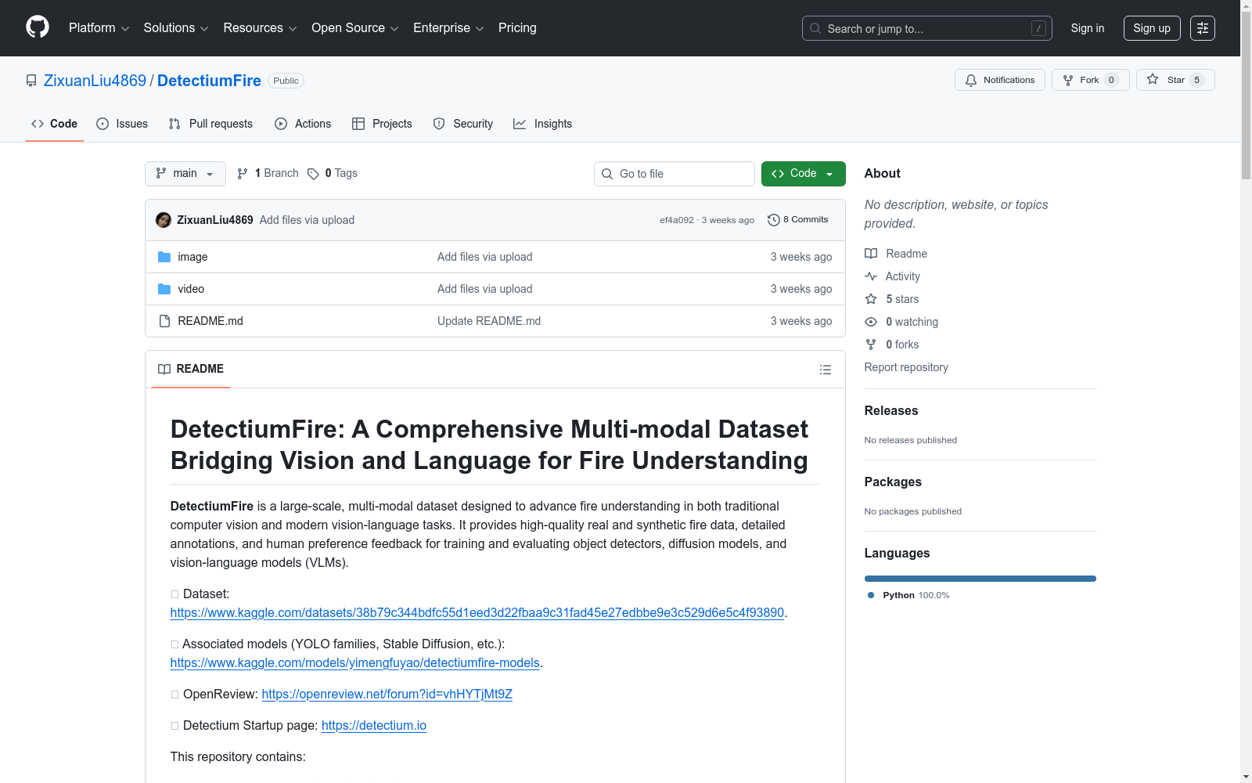The width and height of the screenshot is (1252, 783).
Task: Open the appearance settings icon in header
Action: tap(1202, 28)
